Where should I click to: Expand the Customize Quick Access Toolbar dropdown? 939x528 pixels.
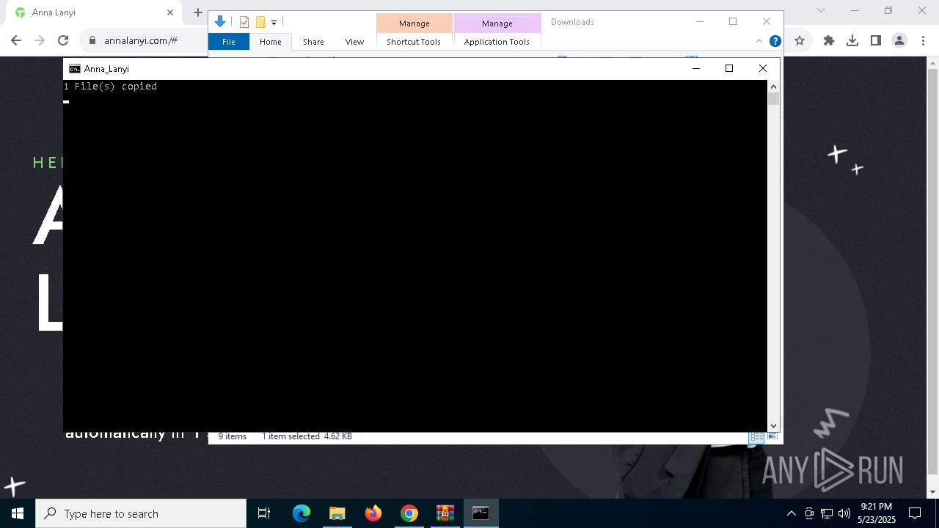pyautogui.click(x=274, y=23)
